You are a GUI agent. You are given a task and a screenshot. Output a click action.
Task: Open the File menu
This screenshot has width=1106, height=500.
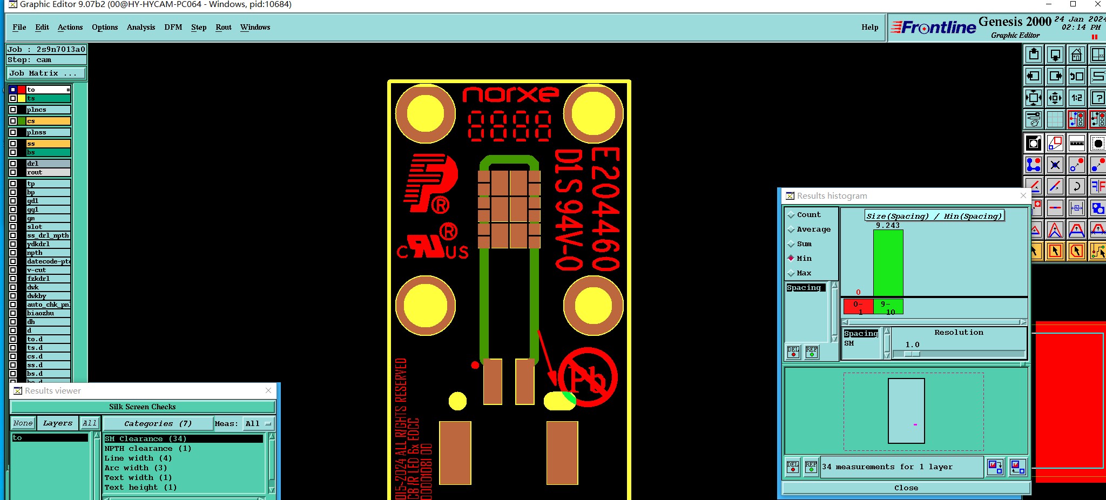coord(19,28)
